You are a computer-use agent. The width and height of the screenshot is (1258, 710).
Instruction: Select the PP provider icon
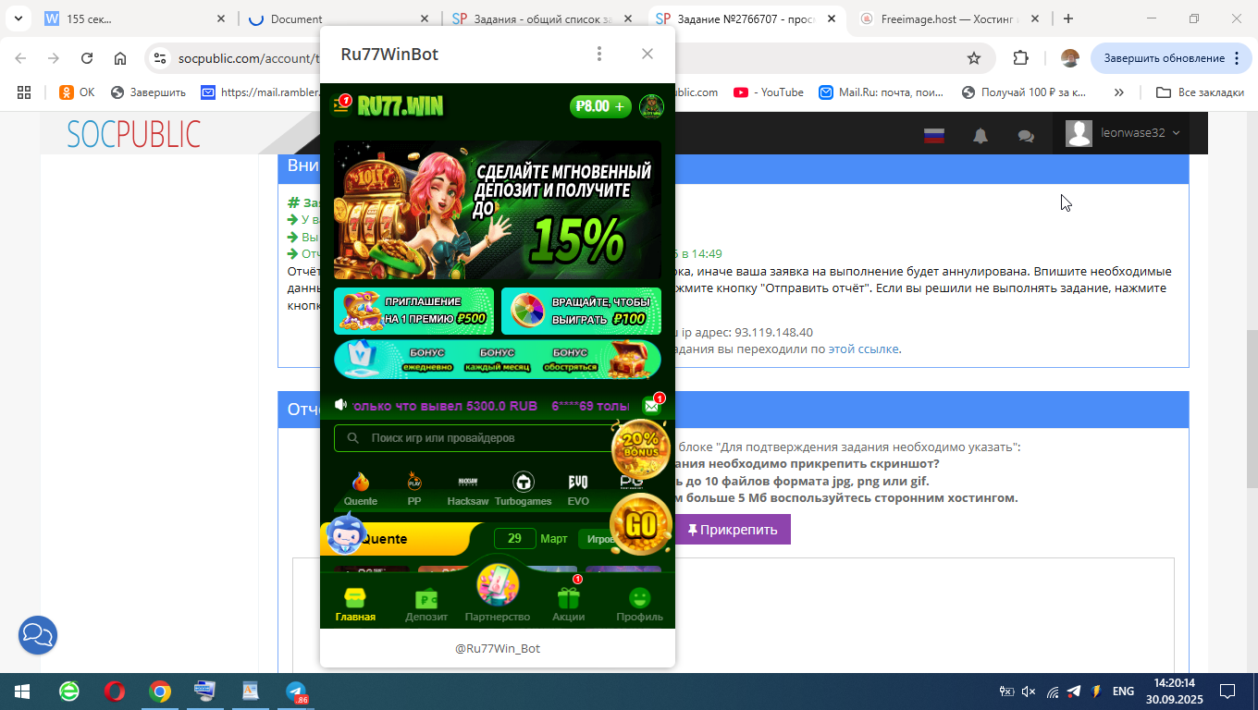pos(414,489)
